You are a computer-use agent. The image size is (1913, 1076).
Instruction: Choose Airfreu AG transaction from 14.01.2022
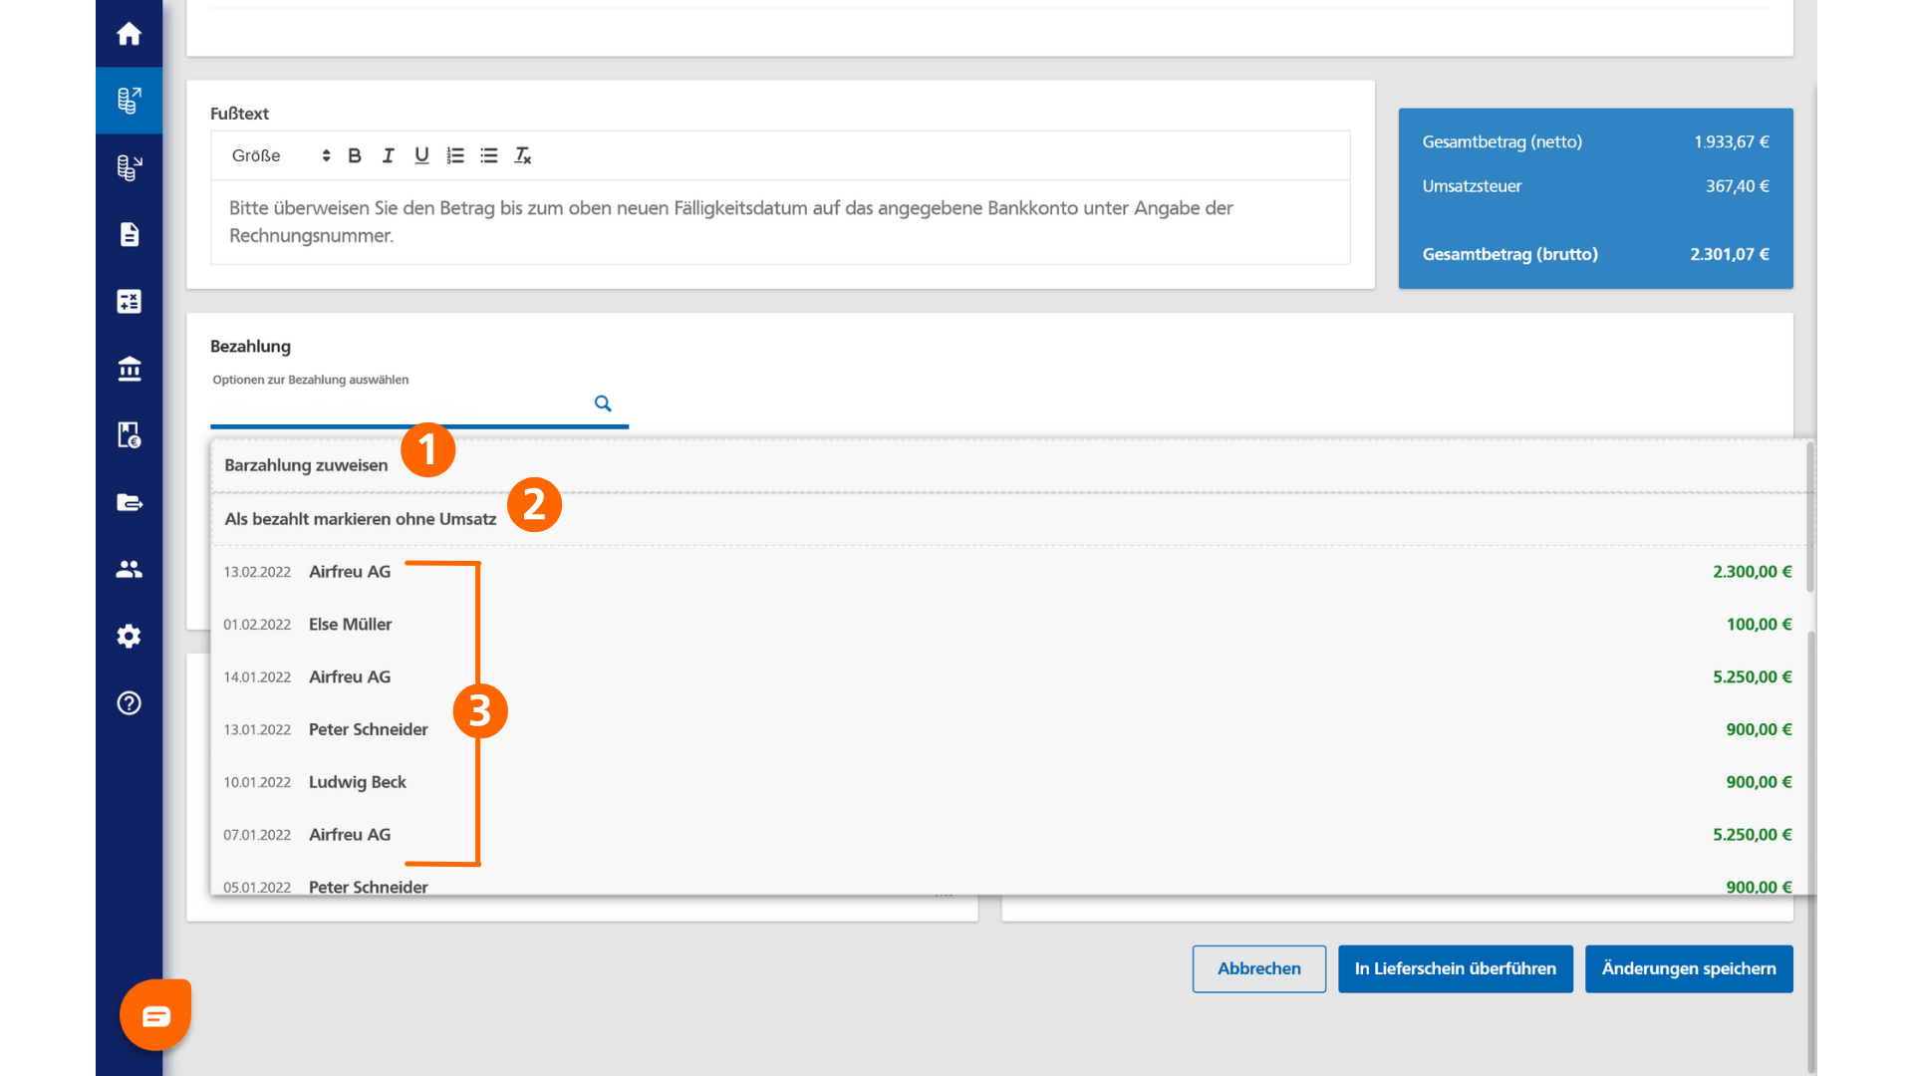click(1008, 677)
